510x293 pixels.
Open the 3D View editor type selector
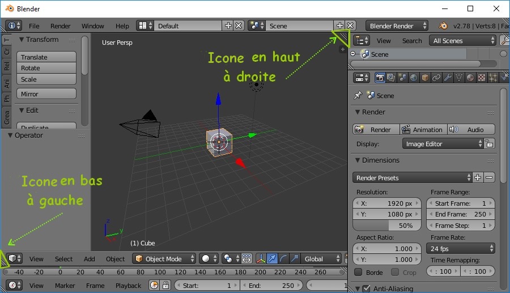[14, 258]
